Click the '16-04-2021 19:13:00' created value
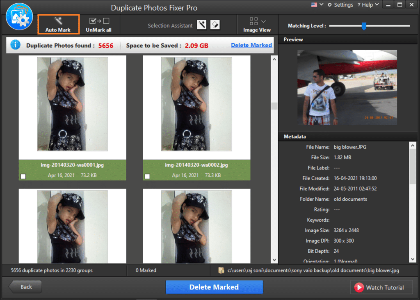 pos(355,178)
